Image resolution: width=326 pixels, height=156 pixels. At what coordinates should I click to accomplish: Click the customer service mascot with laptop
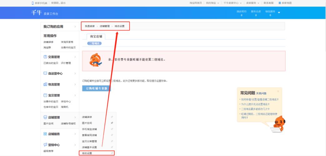tap(279, 124)
